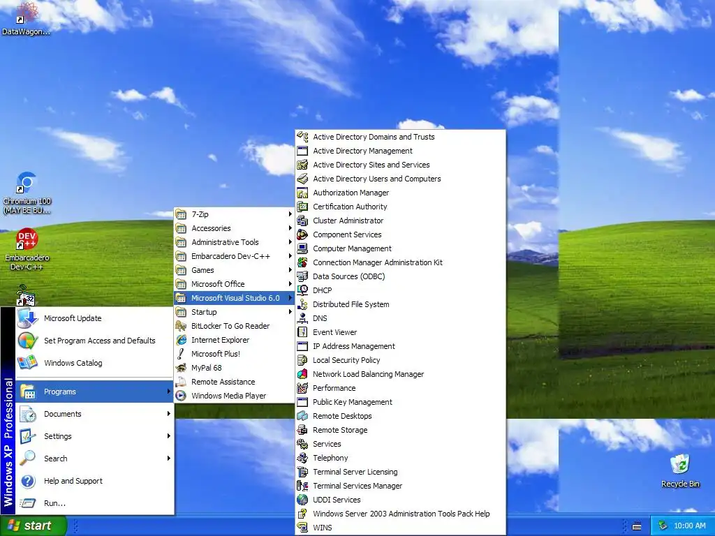This screenshot has width=715, height=536.
Task: Click the keyboard icon in the taskbar
Action: [637, 526]
